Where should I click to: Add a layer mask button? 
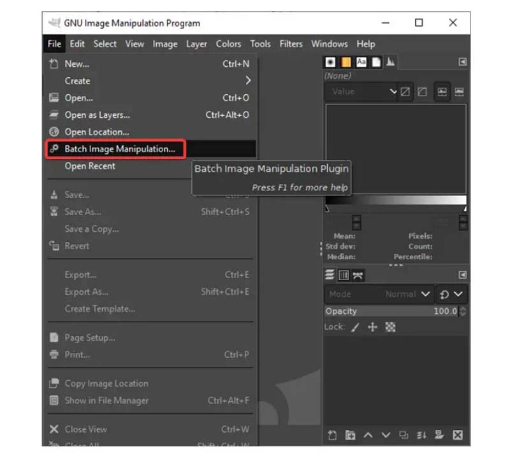point(439,435)
